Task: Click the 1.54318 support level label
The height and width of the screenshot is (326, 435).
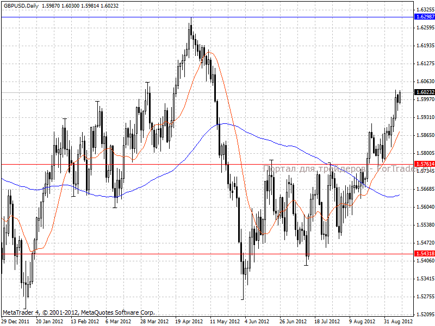Action: (425, 254)
